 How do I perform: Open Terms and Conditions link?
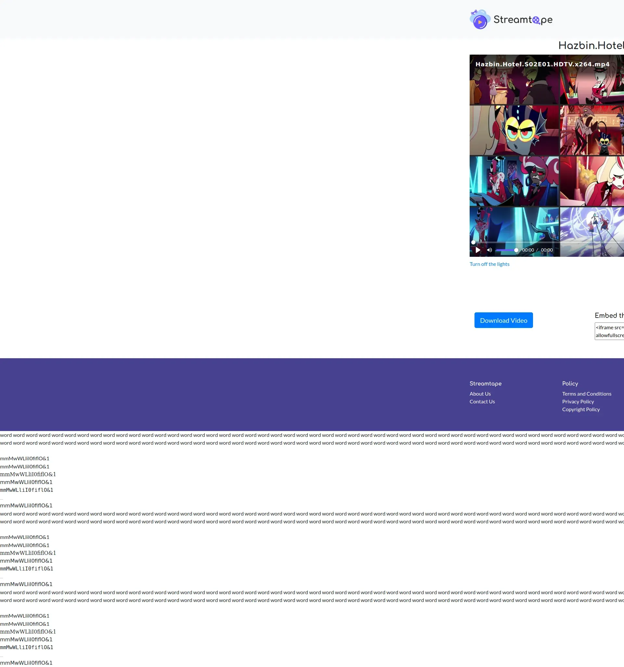(586, 394)
